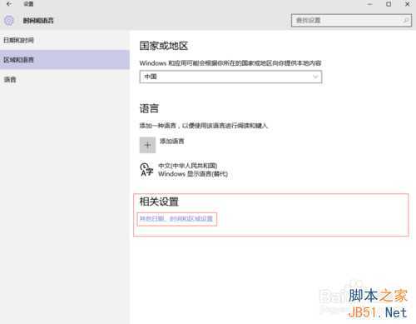Close the settings window
This screenshot has height=324, width=416.
(x=408, y=4)
